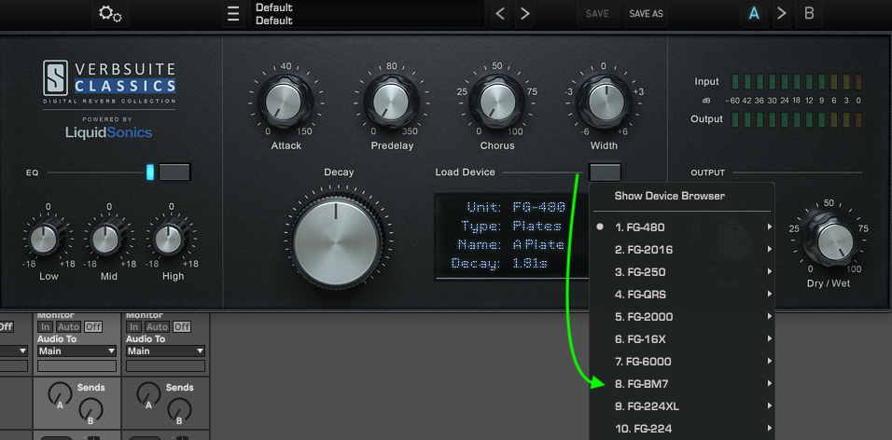Open the plugin settings gear icon

point(110,13)
